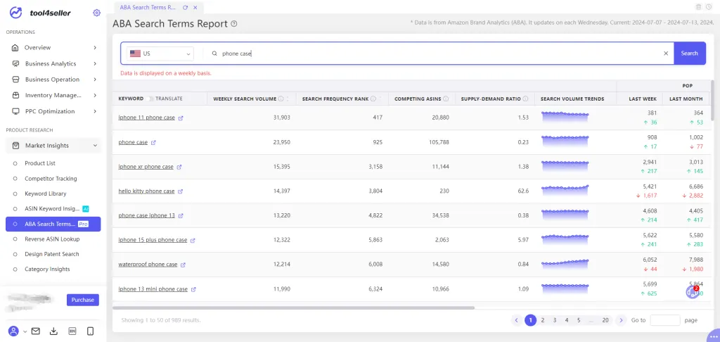Show info for Supply-Demand Ratio column

[x=525, y=99]
